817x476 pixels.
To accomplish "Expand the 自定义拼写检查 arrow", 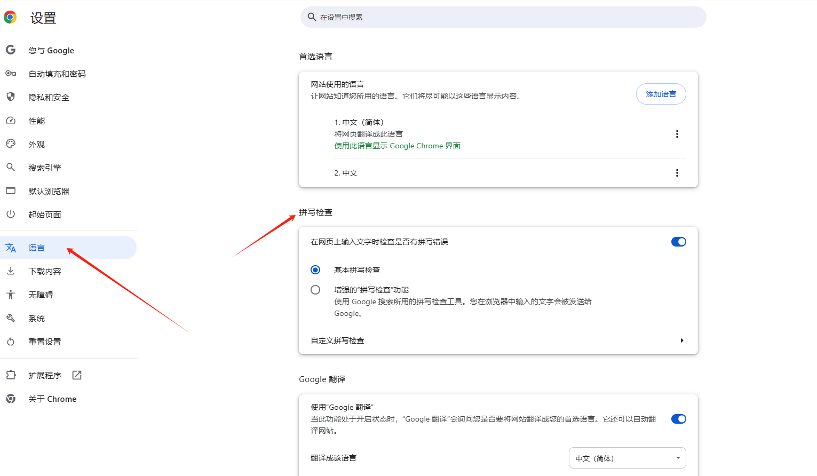I will coord(682,340).
